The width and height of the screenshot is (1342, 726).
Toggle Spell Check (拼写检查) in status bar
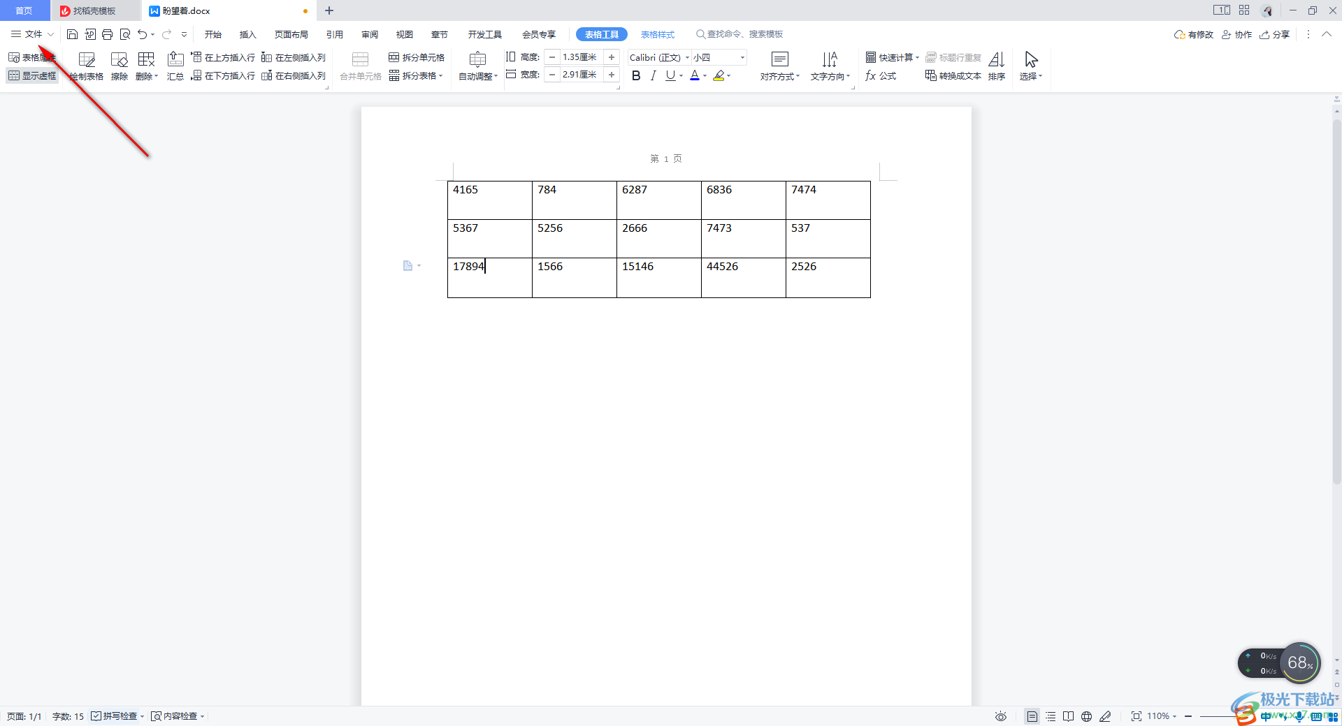click(115, 716)
